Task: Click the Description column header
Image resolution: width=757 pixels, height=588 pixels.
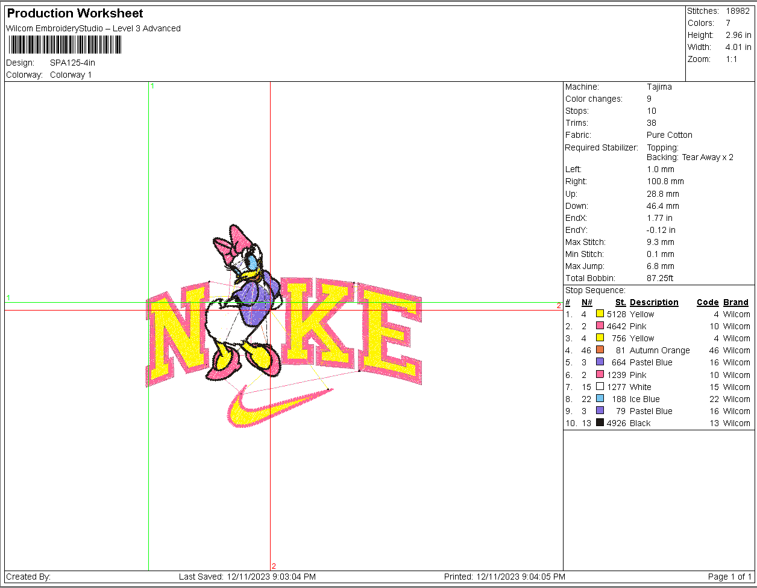Action: click(x=654, y=302)
